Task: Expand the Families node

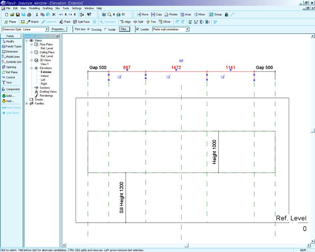Action: tap(27, 104)
